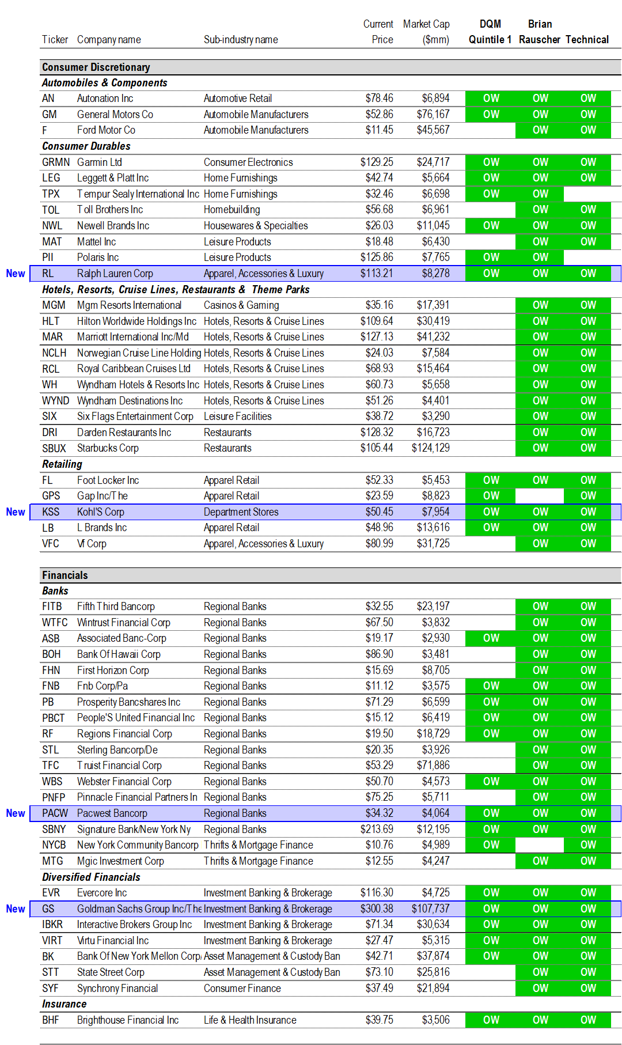Select the "Consumer Durables" group heading
The height and width of the screenshot is (1045, 622).
86,146
